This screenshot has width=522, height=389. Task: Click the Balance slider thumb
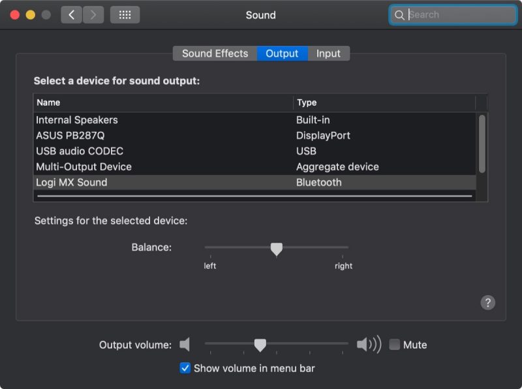point(277,249)
